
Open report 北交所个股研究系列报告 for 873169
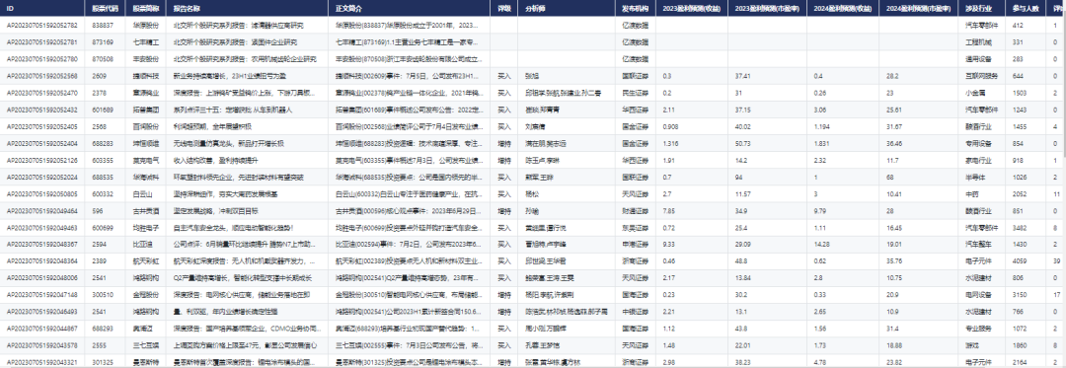tap(234, 42)
